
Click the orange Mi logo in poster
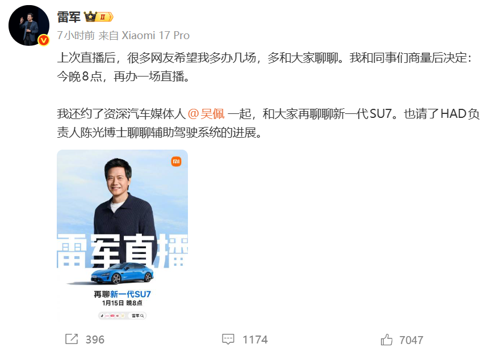(x=176, y=161)
